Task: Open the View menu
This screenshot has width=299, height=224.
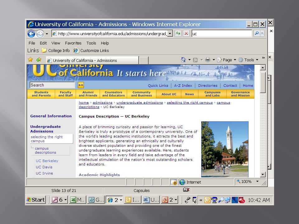Action: coord(56,43)
